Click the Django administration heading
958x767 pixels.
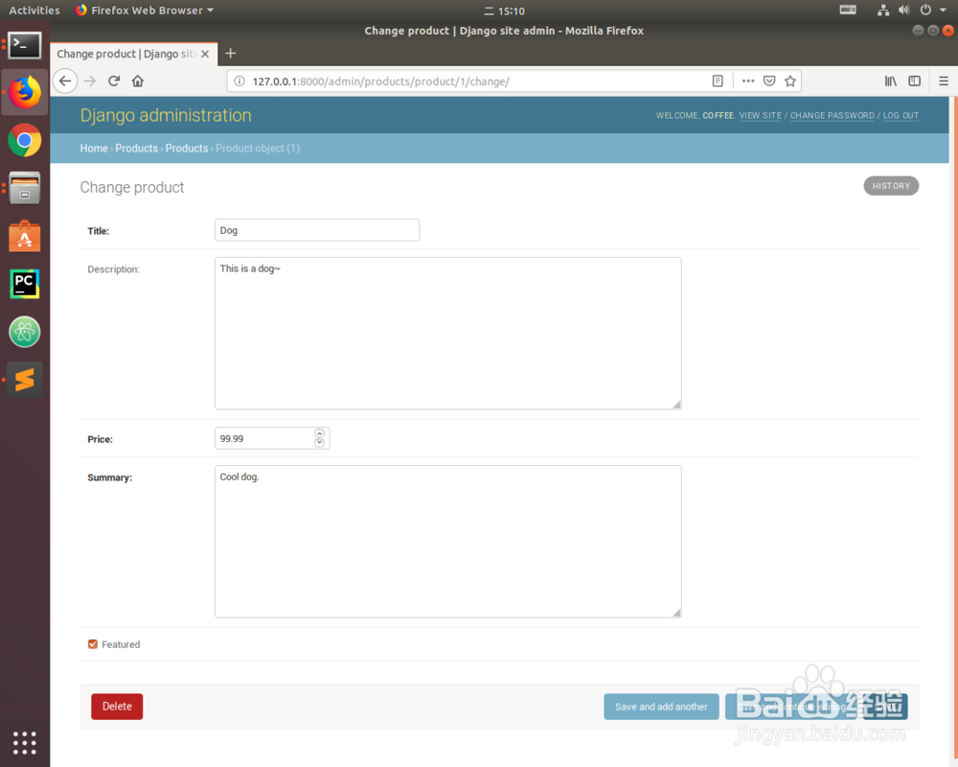pos(166,116)
